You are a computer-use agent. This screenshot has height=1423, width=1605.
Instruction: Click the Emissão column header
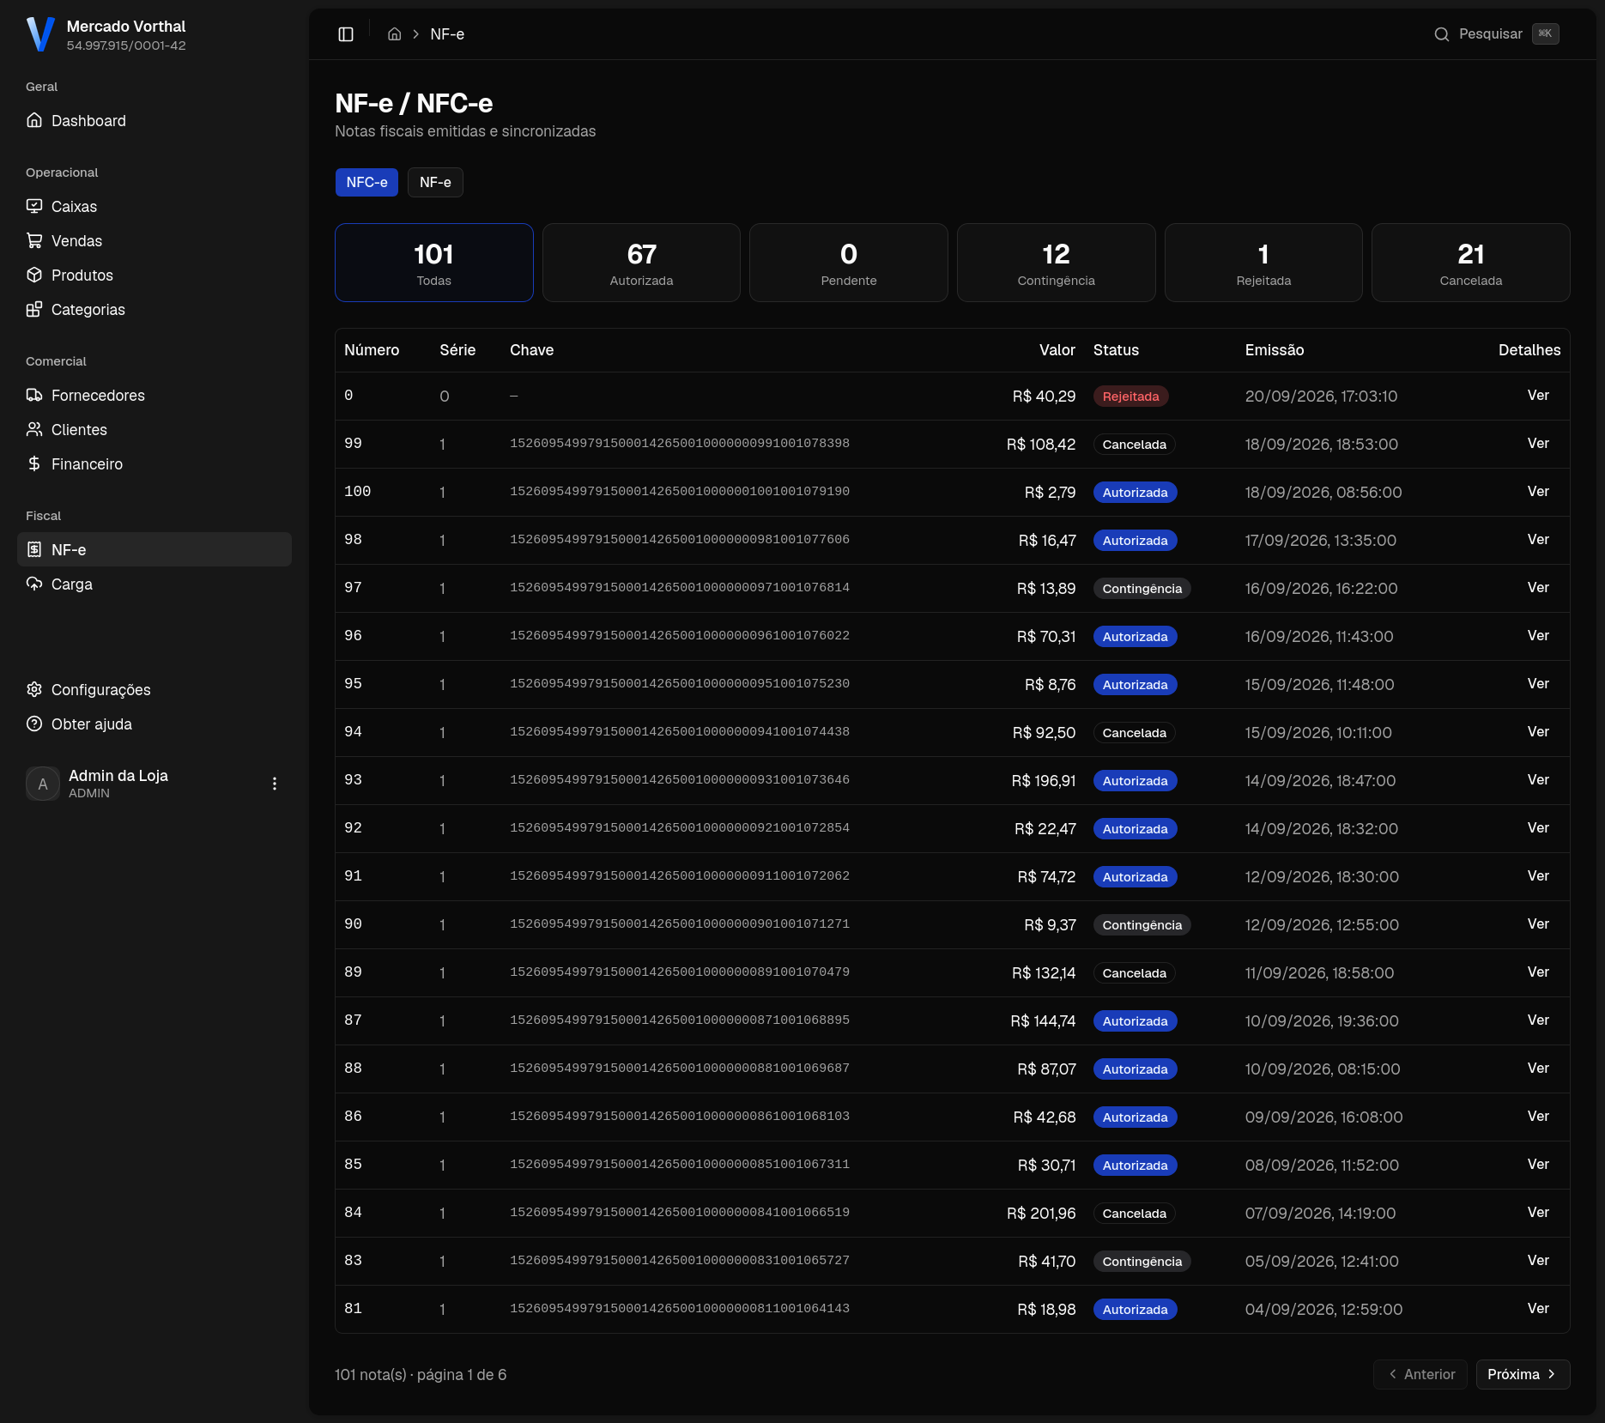click(1275, 350)
